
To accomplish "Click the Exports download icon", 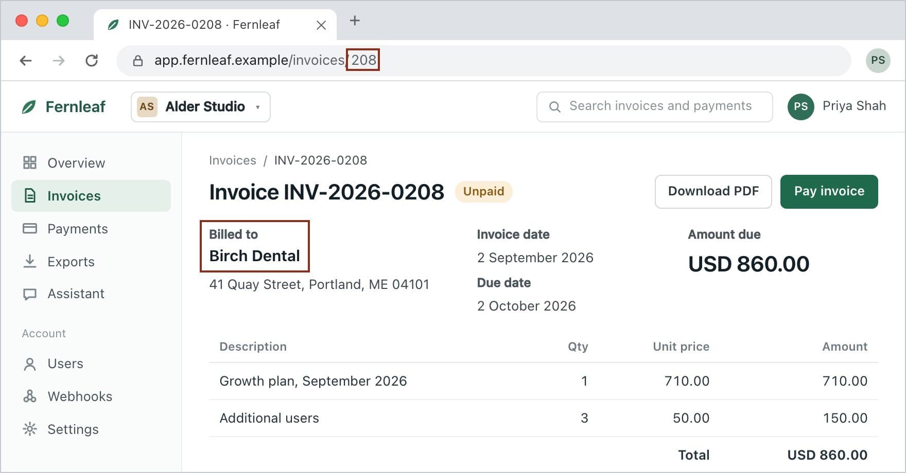I will coord(30,261).
